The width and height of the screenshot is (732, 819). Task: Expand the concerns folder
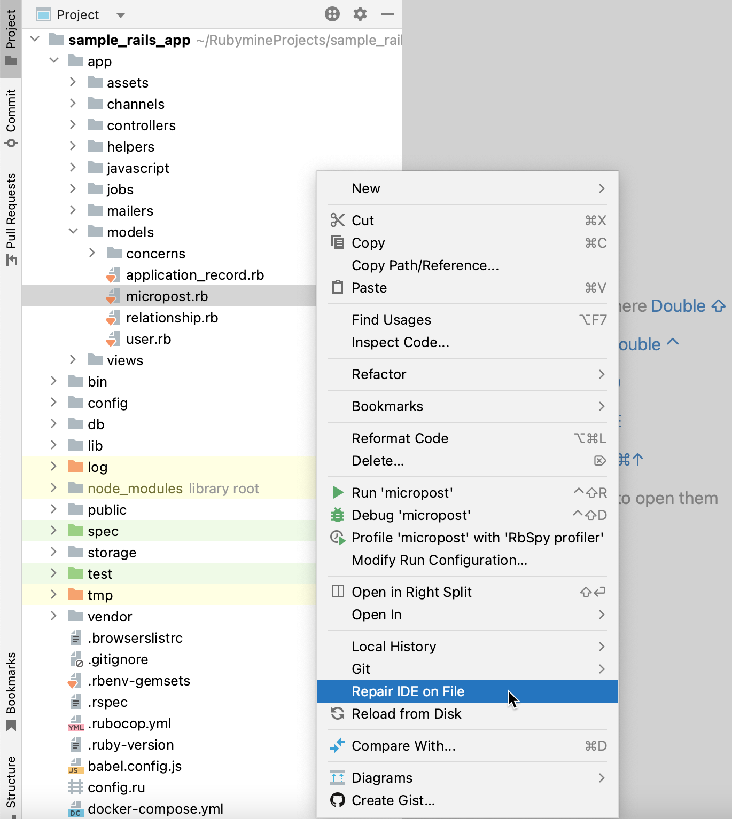tap(91, 253)
